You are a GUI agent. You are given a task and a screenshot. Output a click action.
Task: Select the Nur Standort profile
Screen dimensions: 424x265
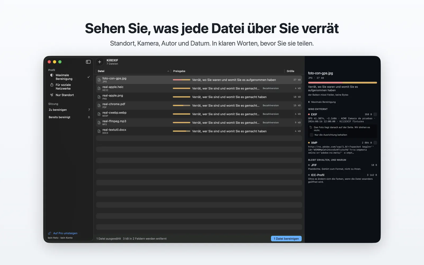coord(69,95)
